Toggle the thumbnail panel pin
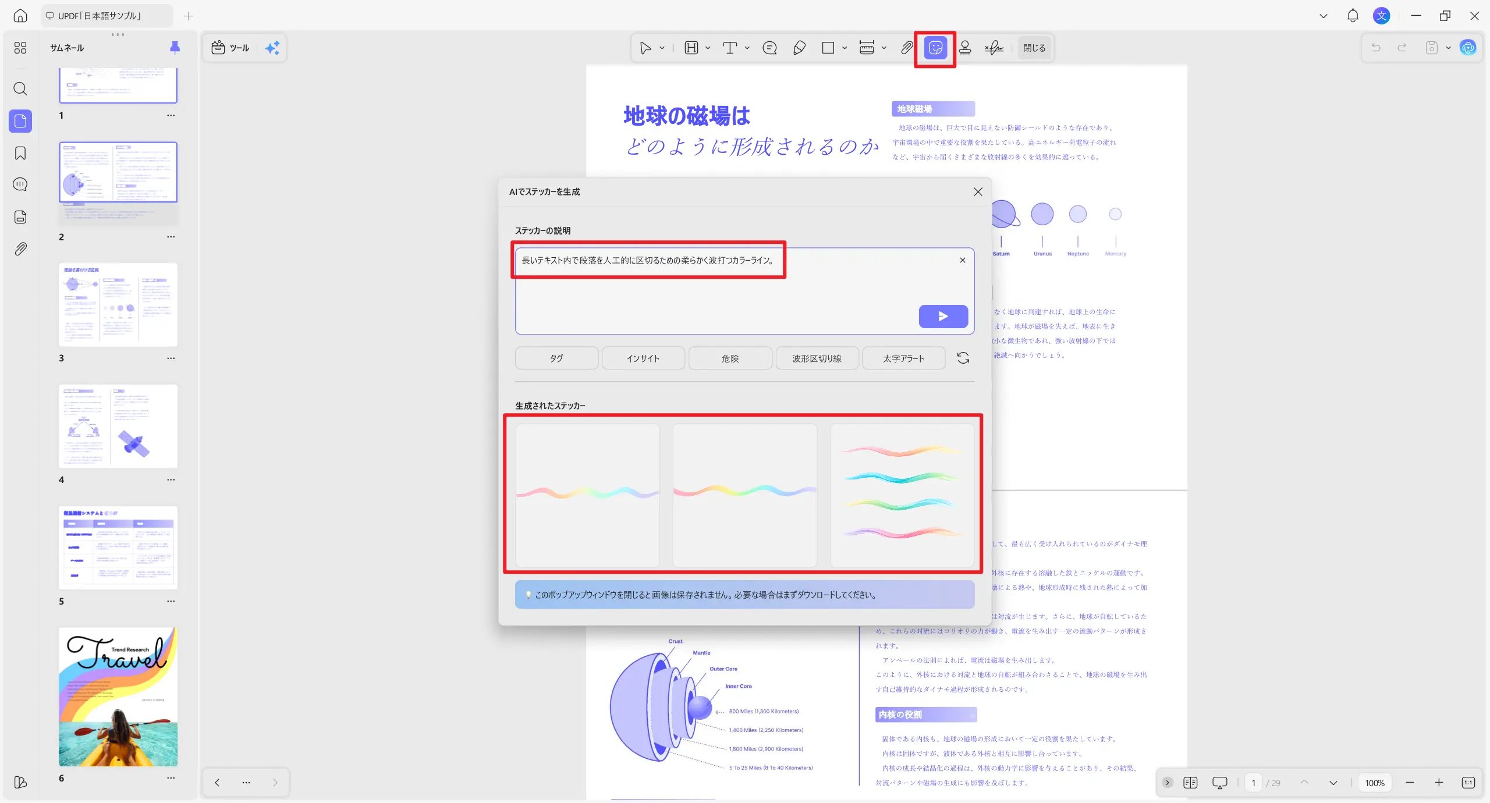 (x=175, y=48)
